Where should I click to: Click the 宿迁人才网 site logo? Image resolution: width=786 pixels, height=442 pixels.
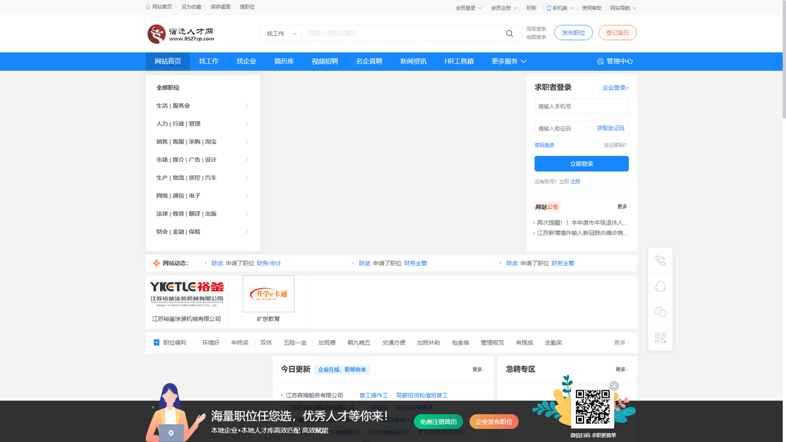tap(181, 33)
